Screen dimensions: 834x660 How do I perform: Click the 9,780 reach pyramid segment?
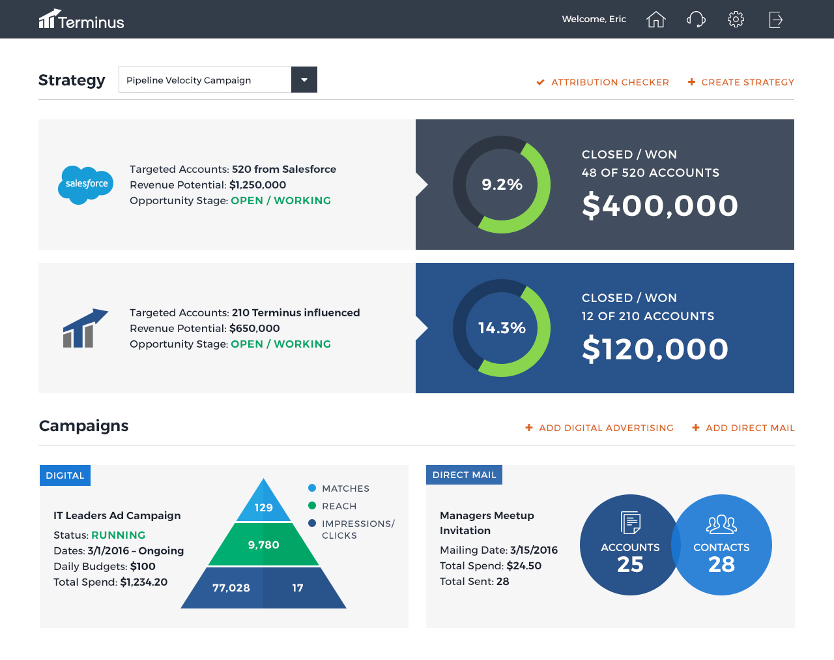[x=263, y=545]
